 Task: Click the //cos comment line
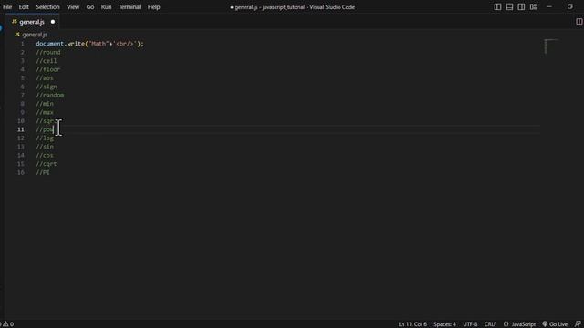(45, 156)
